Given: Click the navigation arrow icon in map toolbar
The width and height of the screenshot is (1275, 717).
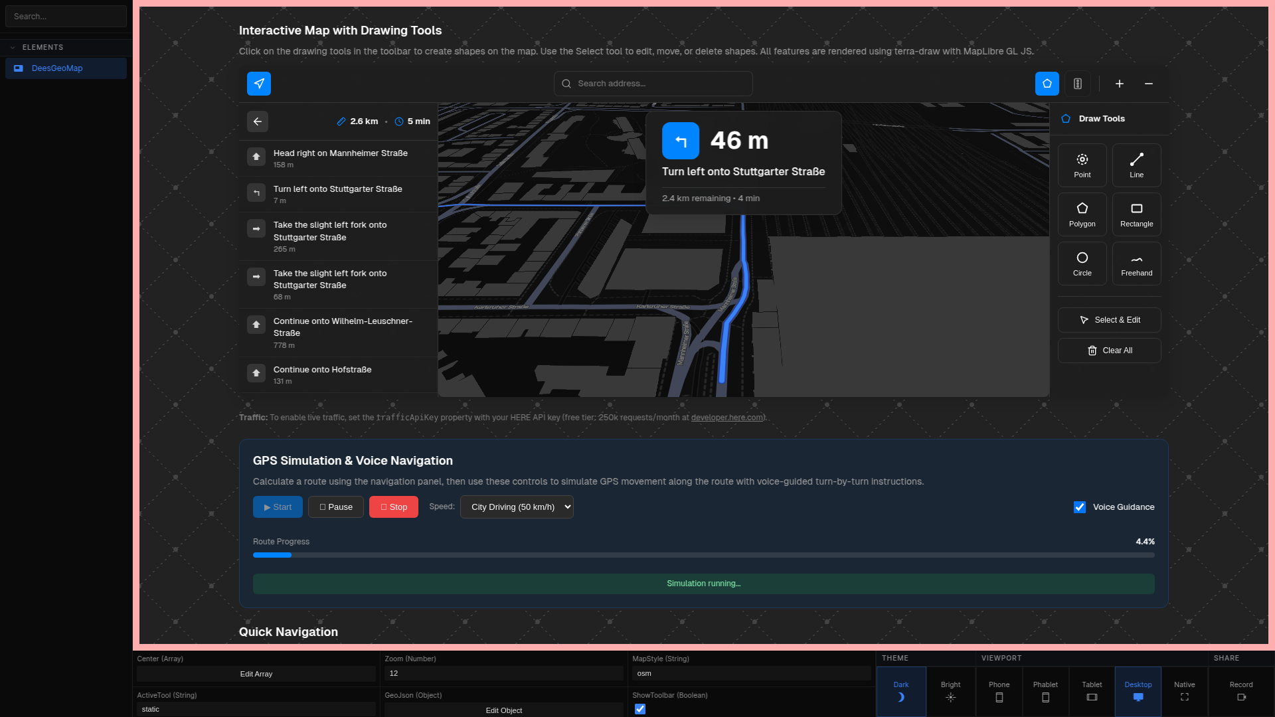Looking at the screenshot, I should [x=259, y=84].
